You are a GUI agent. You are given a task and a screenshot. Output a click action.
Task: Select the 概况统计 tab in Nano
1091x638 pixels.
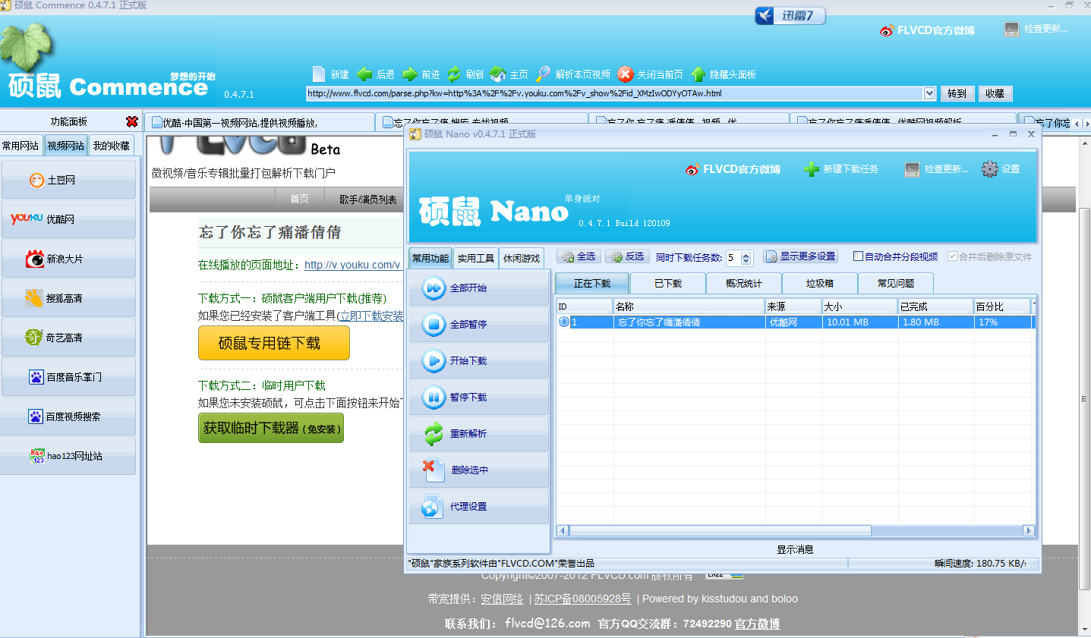744,283
